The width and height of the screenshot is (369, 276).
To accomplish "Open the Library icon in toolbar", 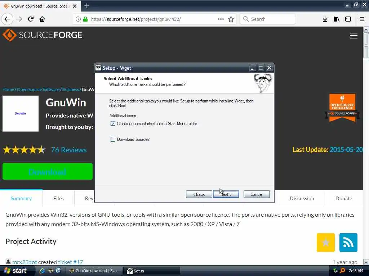I will click(337, 19).
